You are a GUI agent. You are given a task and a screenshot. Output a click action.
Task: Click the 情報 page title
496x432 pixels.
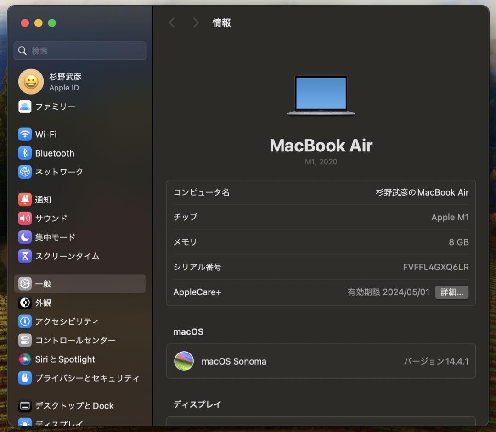[221, 23]
